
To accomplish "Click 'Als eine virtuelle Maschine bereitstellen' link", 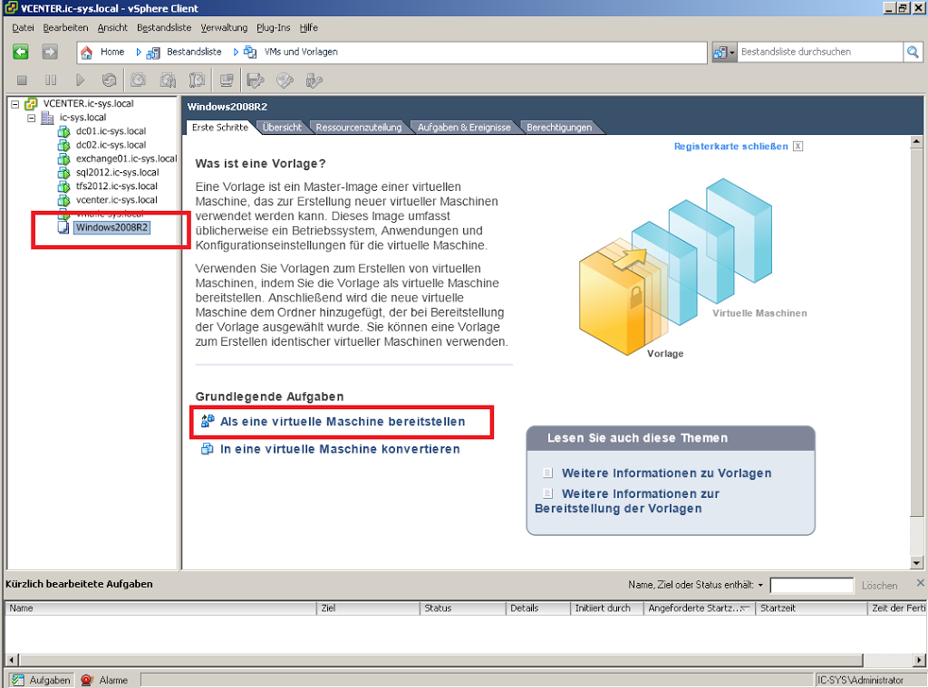I will (x=342, y=422).
